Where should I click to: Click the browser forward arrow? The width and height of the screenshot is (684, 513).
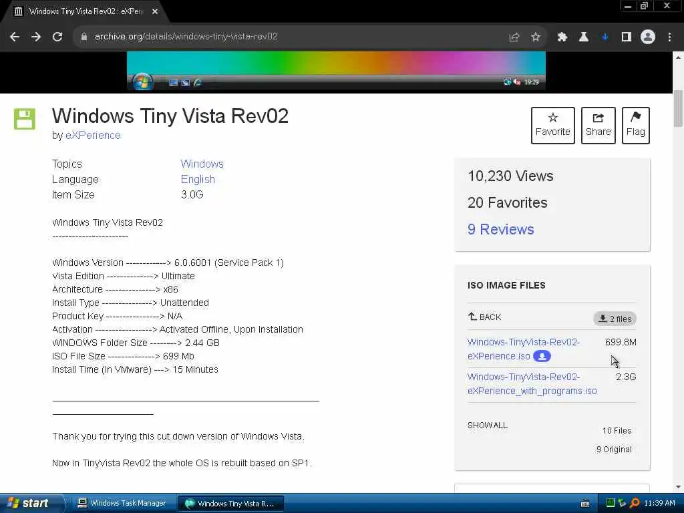(x=36, y=37)
